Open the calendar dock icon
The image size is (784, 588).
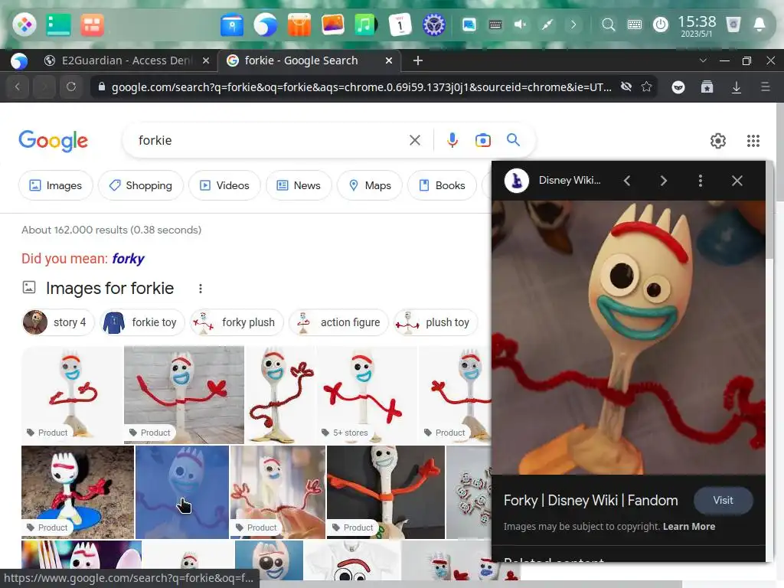click(400, 24)
